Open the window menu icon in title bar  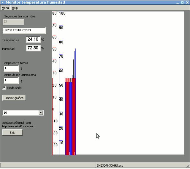point(2,2)
